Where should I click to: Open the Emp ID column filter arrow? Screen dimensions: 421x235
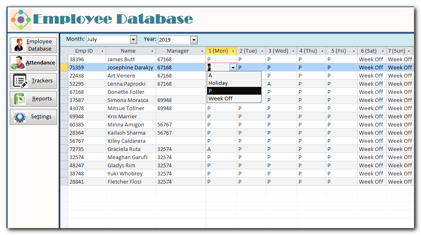point(102,51)
